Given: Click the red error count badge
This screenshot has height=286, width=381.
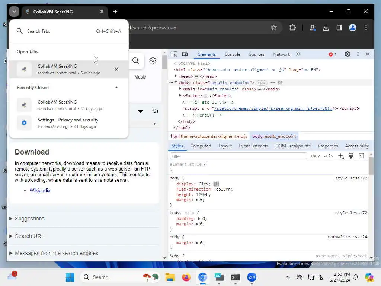Looking at the screenshot, I should click(x=333, y=54).
